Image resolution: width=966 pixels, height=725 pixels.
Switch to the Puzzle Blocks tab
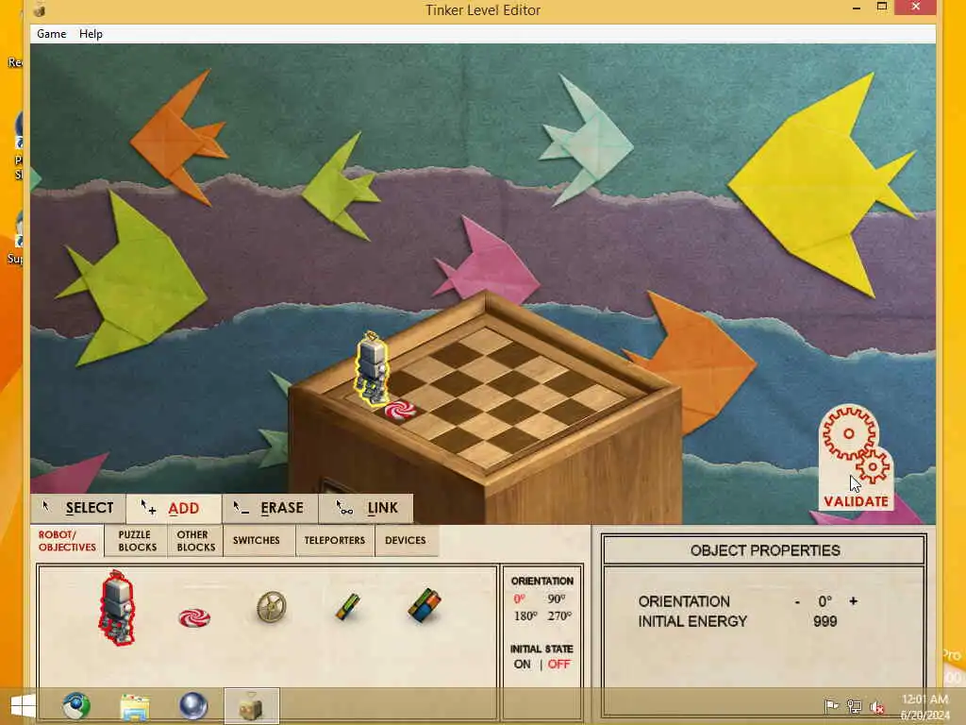[137, 541]
